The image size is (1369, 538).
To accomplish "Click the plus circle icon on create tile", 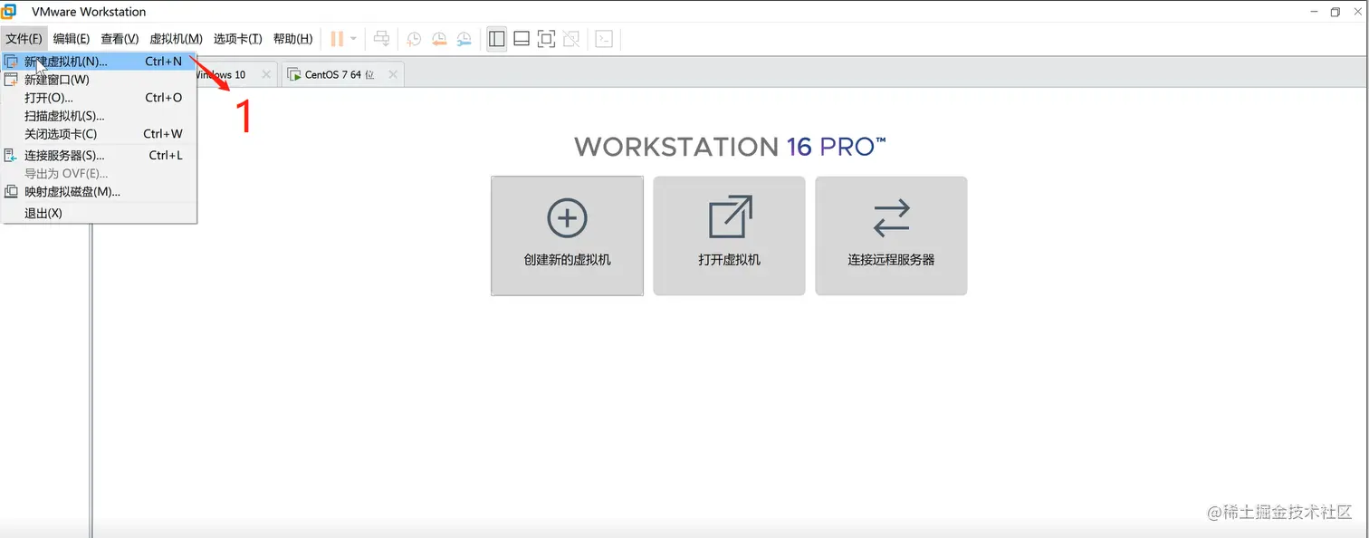I will point(568,218).
